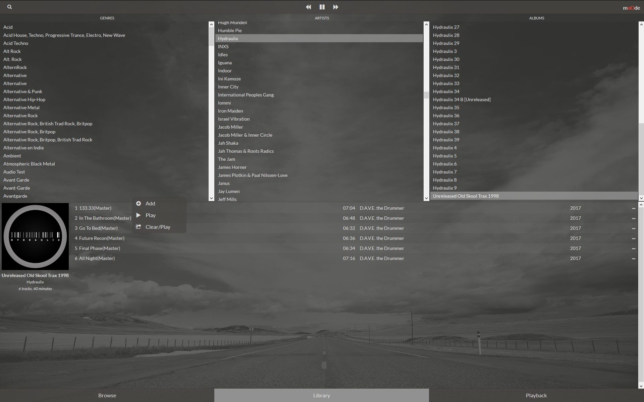The image size is (644, 402).
Task: Select the Atmospheric Black Metal genre
Action: pos(29,164)
